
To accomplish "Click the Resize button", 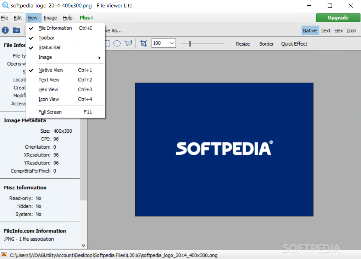I will pyautogui.click(x=243, y=44).
